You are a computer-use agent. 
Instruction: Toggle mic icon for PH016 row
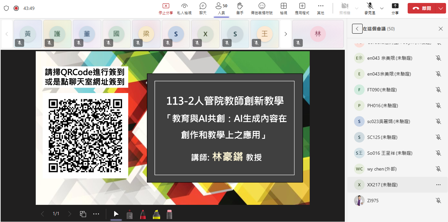pyautogui.click(x=438, y=106)
